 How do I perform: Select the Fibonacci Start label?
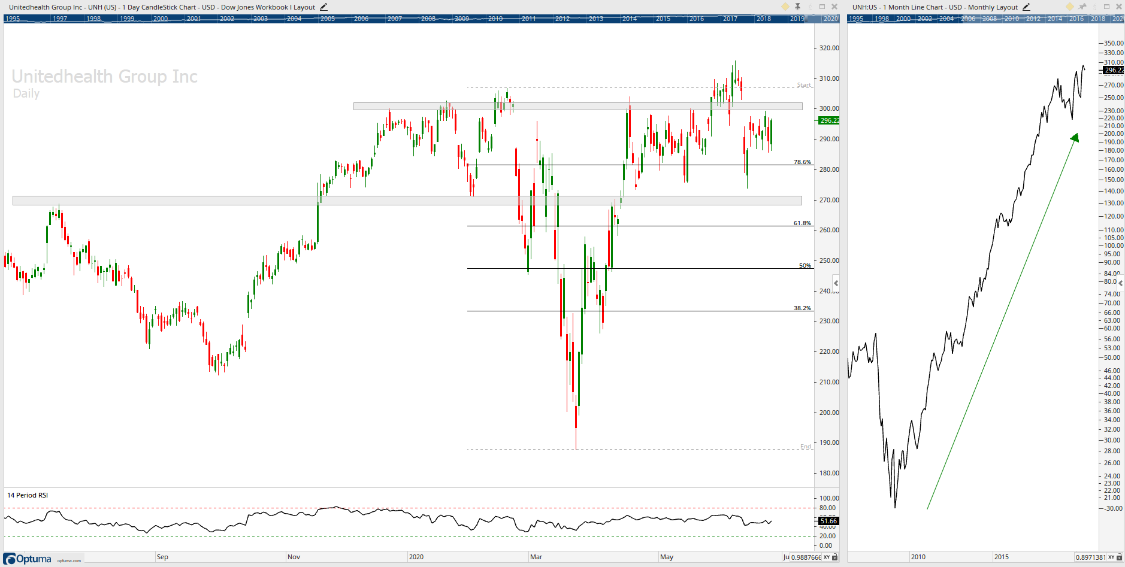pos(804,85)
